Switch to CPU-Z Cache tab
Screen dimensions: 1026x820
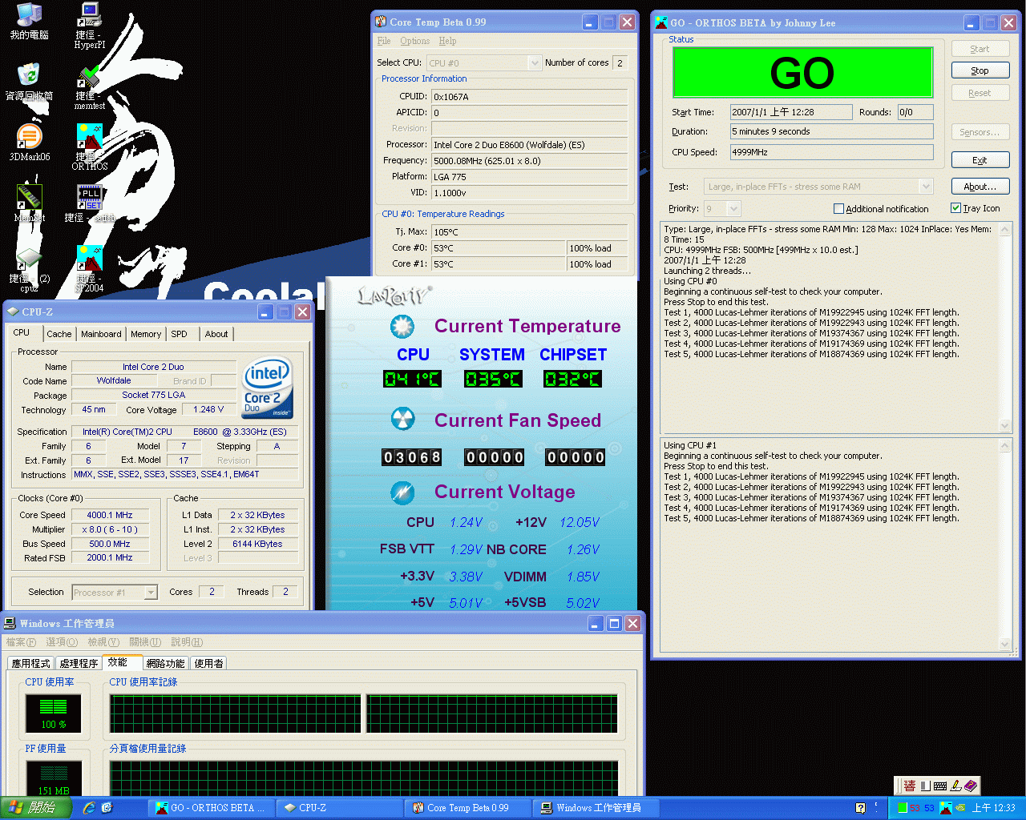pos(59,334)
